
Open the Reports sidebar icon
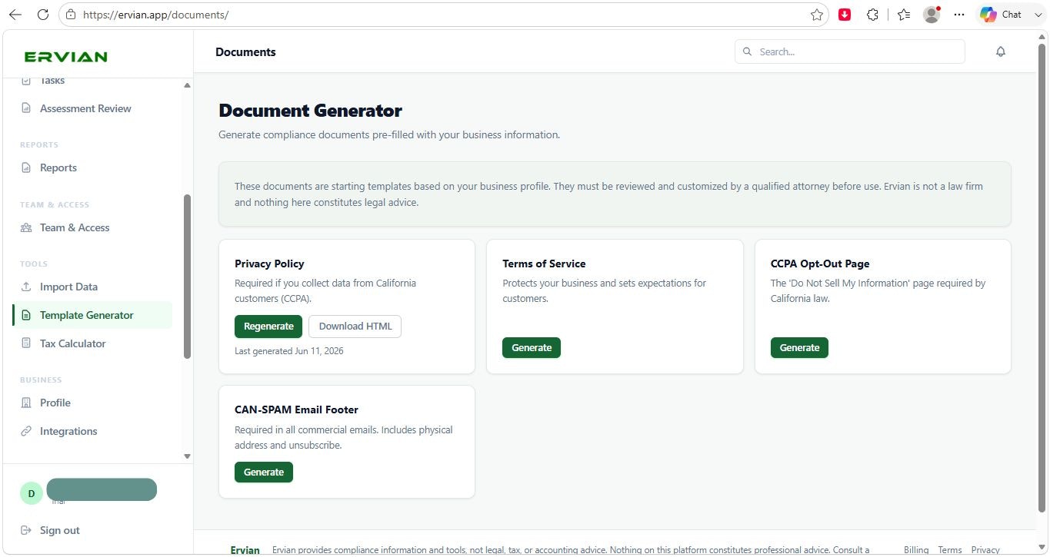coord(26,167)
